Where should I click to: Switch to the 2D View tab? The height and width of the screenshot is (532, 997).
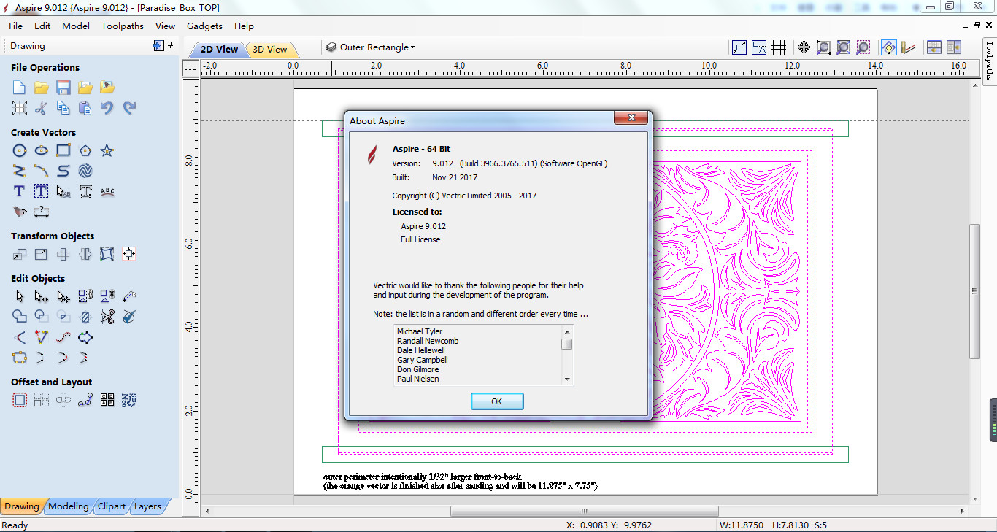tap(219, 50)
